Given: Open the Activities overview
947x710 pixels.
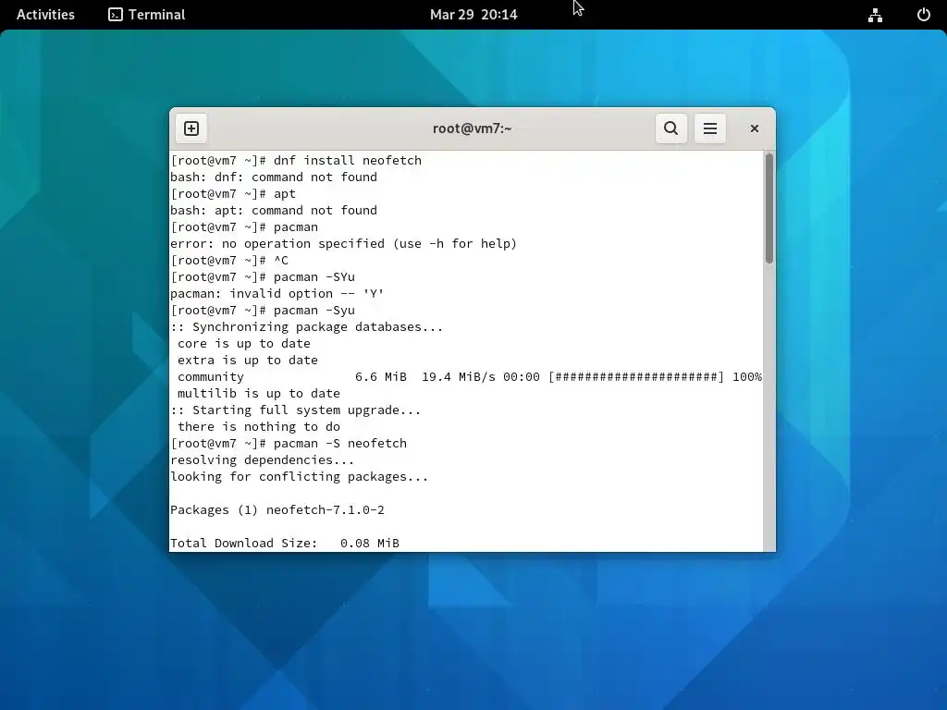Looking at the screenshot, I should [45, 15].
